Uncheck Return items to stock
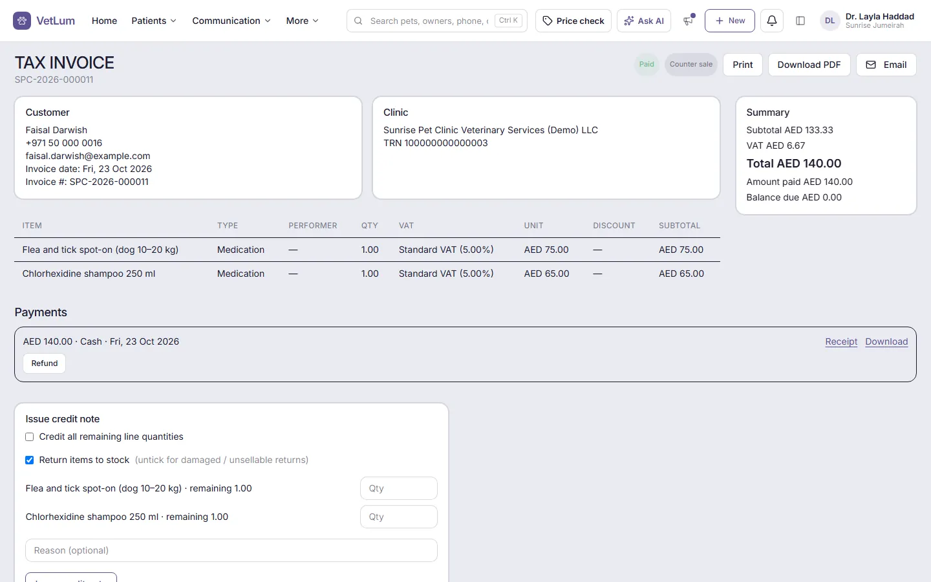This screenshot has height=582, width=931. (x=29, y=460)
